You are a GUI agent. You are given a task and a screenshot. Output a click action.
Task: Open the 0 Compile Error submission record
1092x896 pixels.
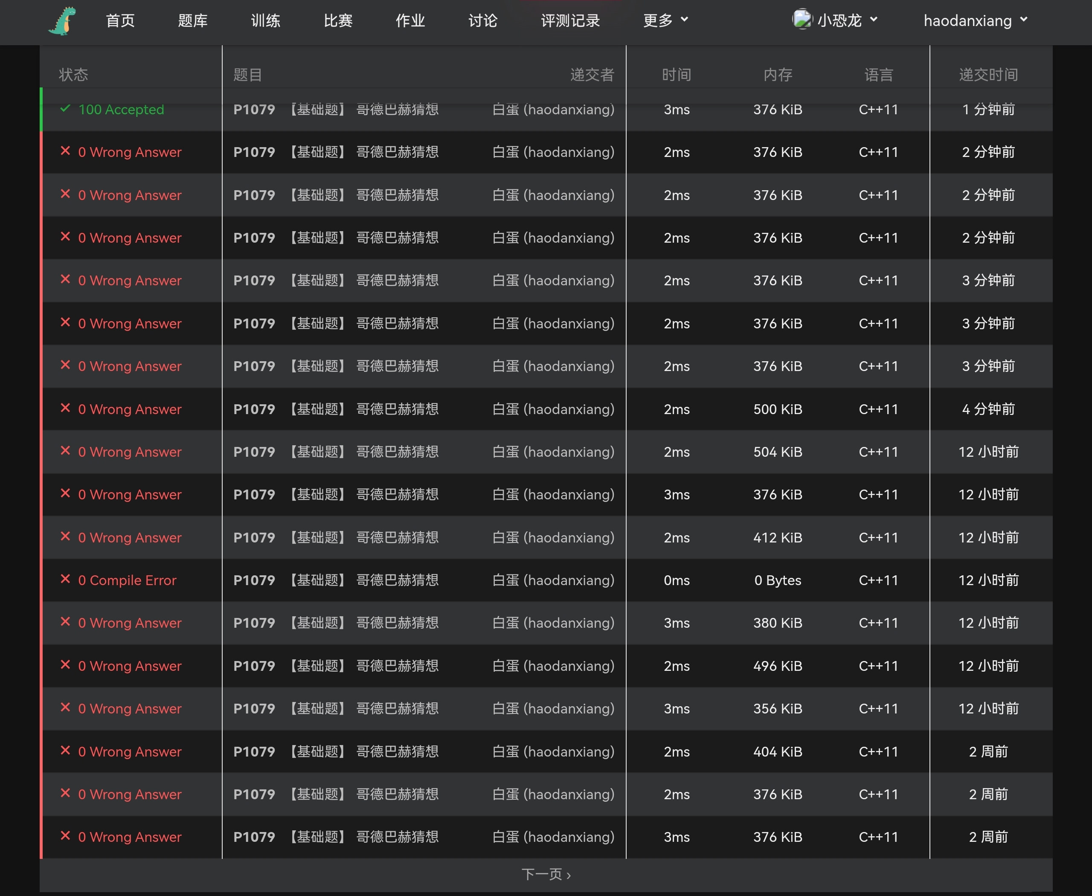click(x=127, y=581)
